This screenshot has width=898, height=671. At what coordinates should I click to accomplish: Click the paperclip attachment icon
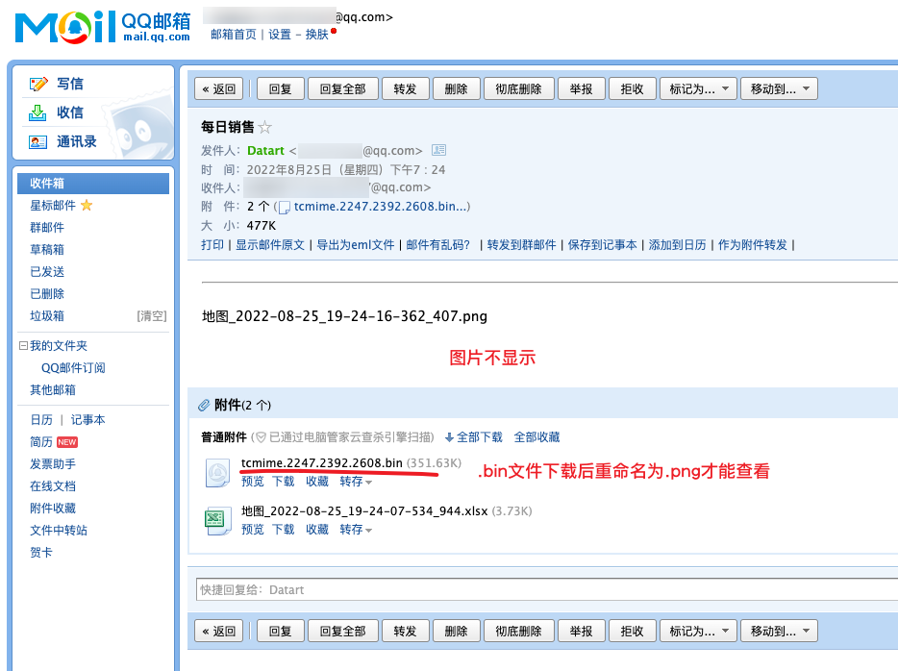[203, 406]
